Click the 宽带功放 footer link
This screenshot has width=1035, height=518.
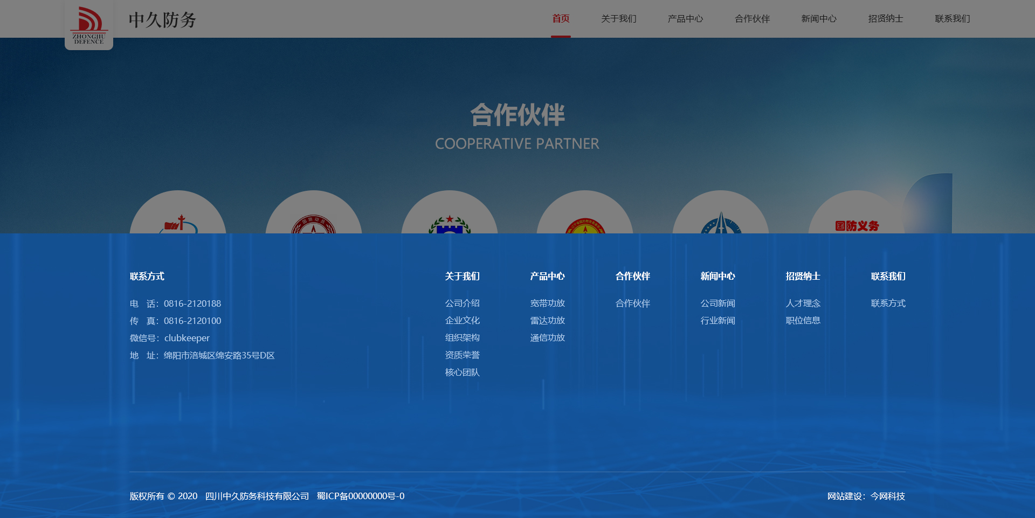tap(547, 303)
